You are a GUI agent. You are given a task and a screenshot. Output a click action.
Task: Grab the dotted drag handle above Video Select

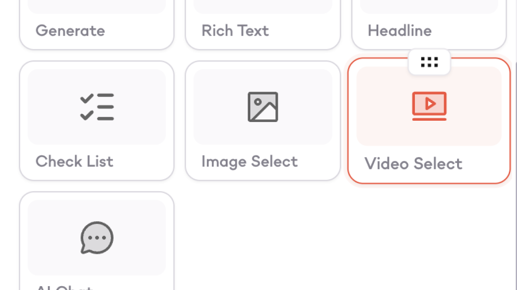(429, 62)
